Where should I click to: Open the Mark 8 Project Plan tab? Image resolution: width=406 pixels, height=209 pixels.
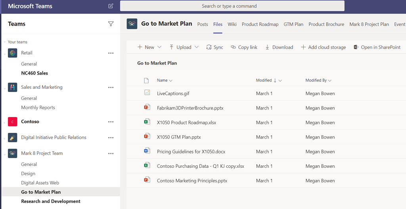[369, 24]
